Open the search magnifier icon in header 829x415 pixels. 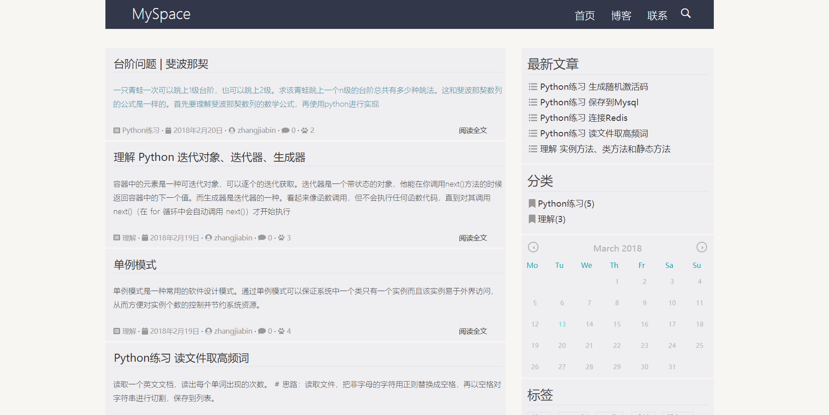686,13
